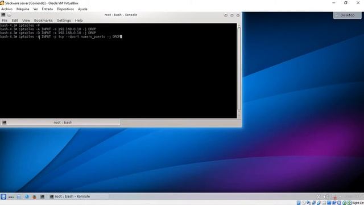The image size is (364, 205).
Task: Click VirtualBox CPU status indicator
Action: click(x=339, y=203)
